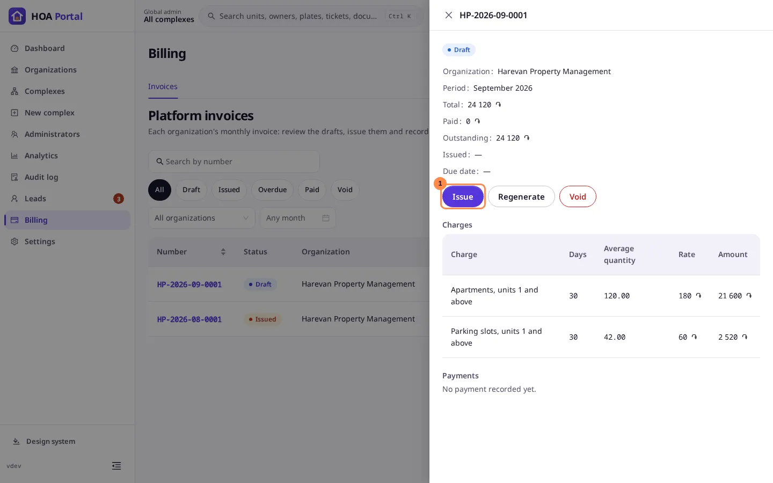Image resolution: width=773 pixels, height=483 pixels.
Task: Open the Any month date picker
Action: tap(298, 218)
